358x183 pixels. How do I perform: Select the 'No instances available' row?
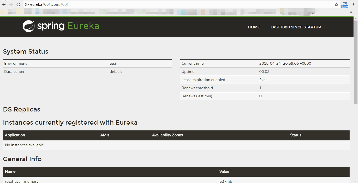pos(176,145)
